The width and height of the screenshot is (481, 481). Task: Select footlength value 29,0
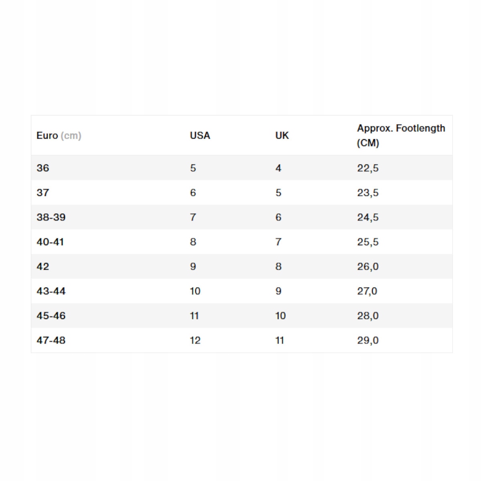[x=368, y=340]
